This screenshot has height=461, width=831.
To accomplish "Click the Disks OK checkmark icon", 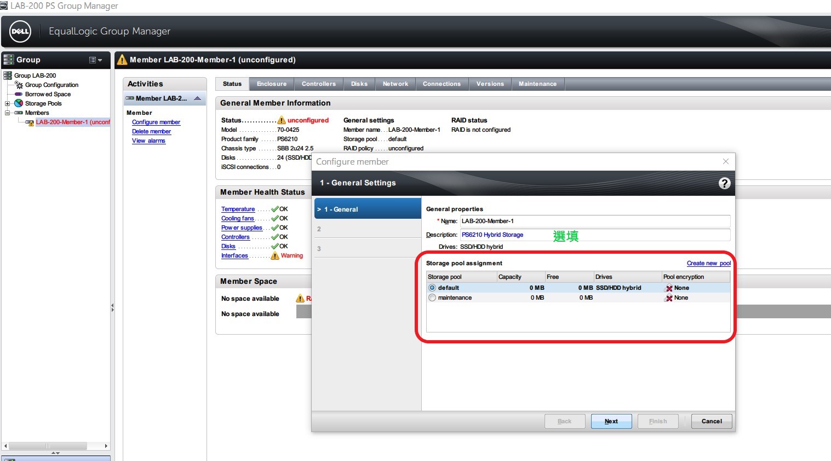I will coord(275,246).
